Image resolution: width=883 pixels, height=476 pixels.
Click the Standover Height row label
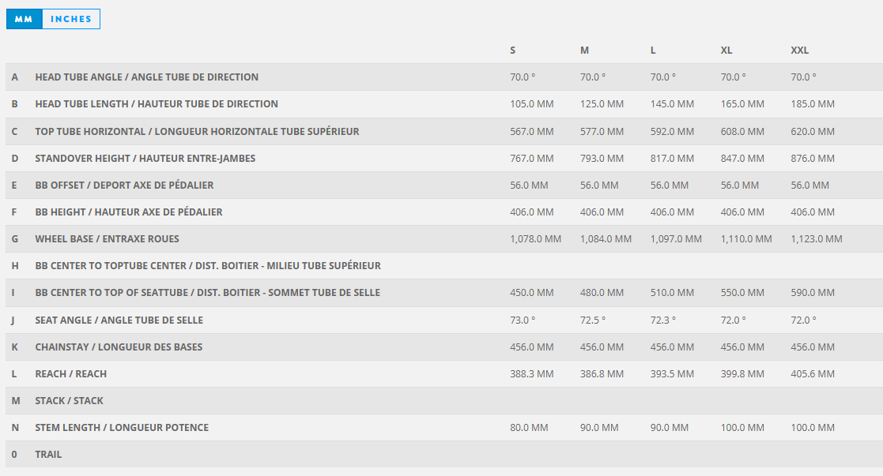145,158
